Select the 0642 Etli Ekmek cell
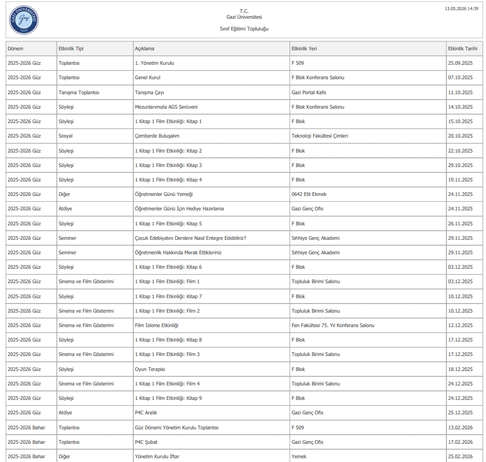Viewport: 486px width, 462px height. coord(368,194)
